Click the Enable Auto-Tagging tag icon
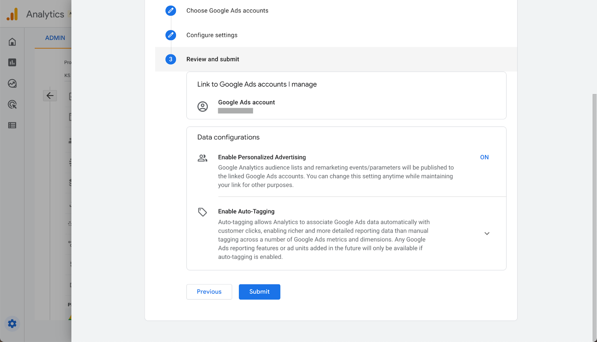Viewport: 597px width, 342px height. coord(202,212)
